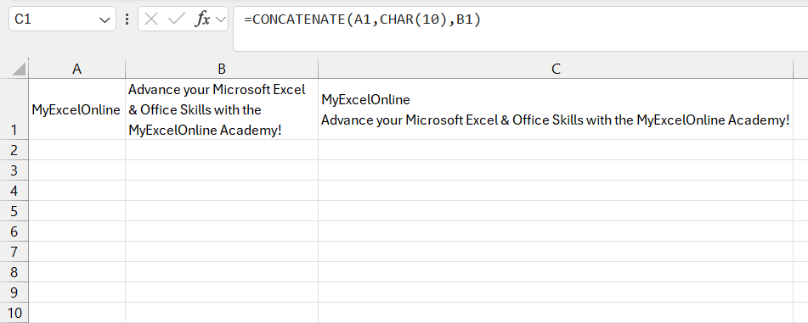Select row 6 header

coord(14,231)
